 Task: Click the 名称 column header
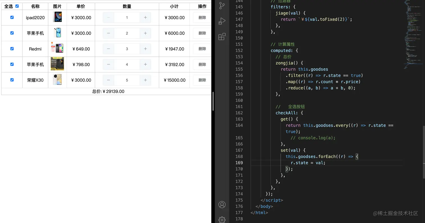(35, 6)
